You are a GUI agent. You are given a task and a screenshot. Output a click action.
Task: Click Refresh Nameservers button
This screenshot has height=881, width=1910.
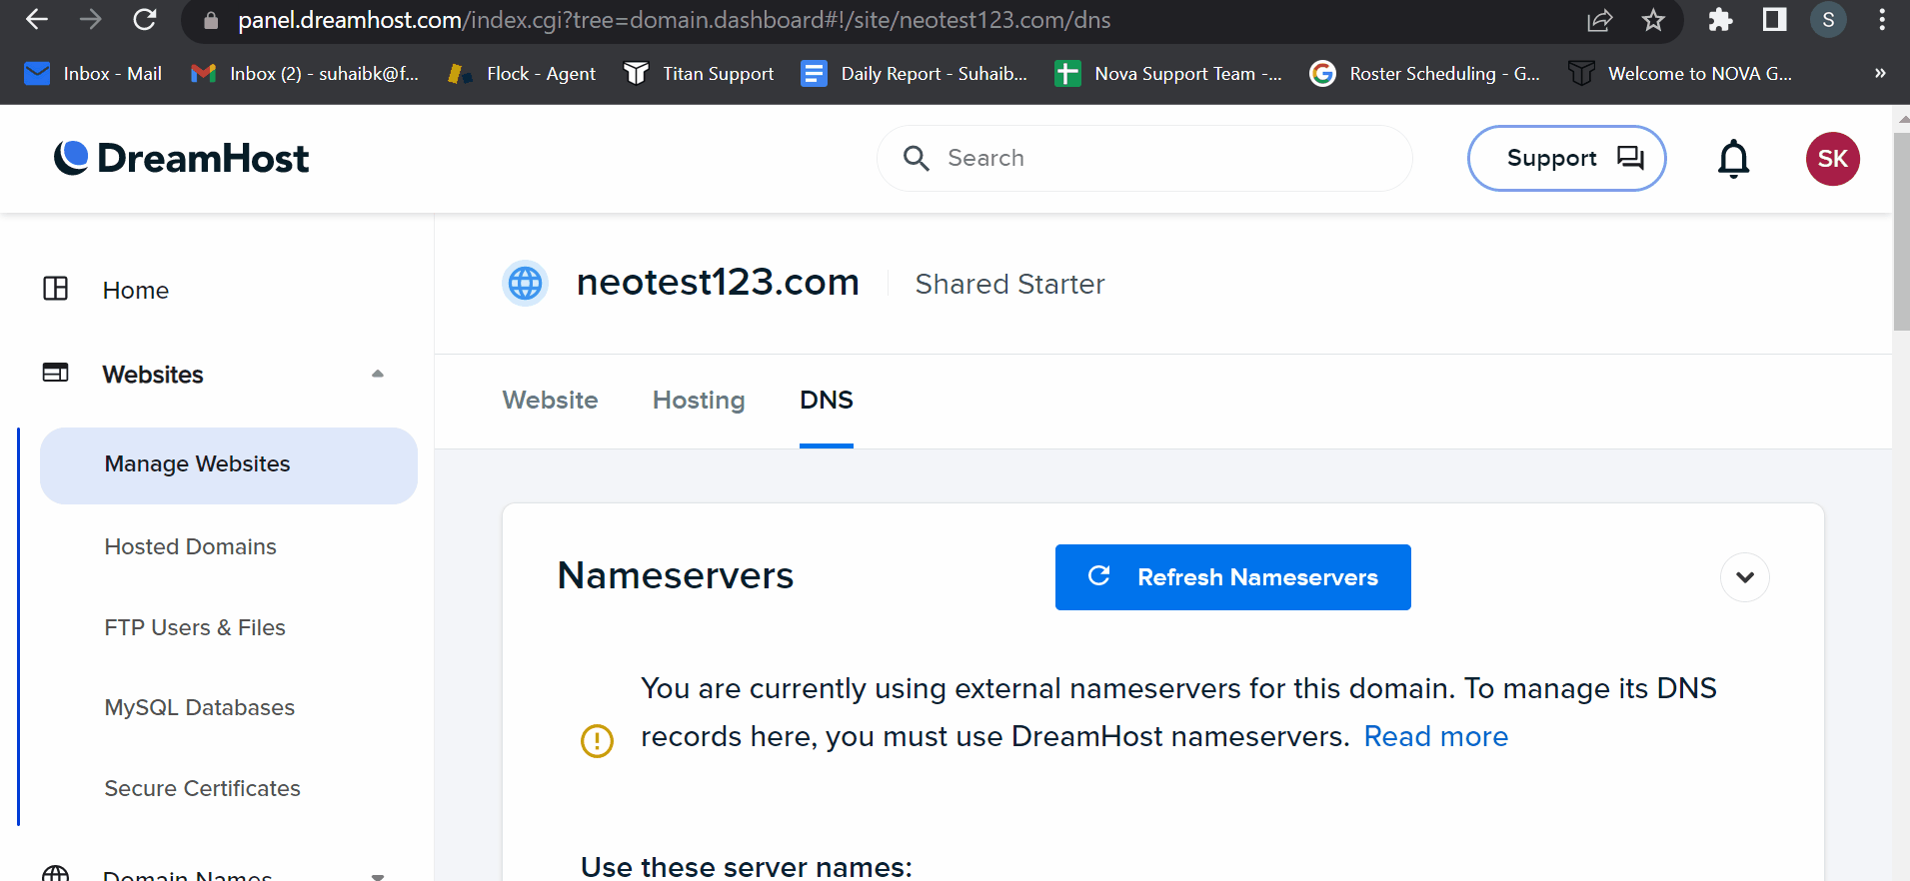(1232, 577)
